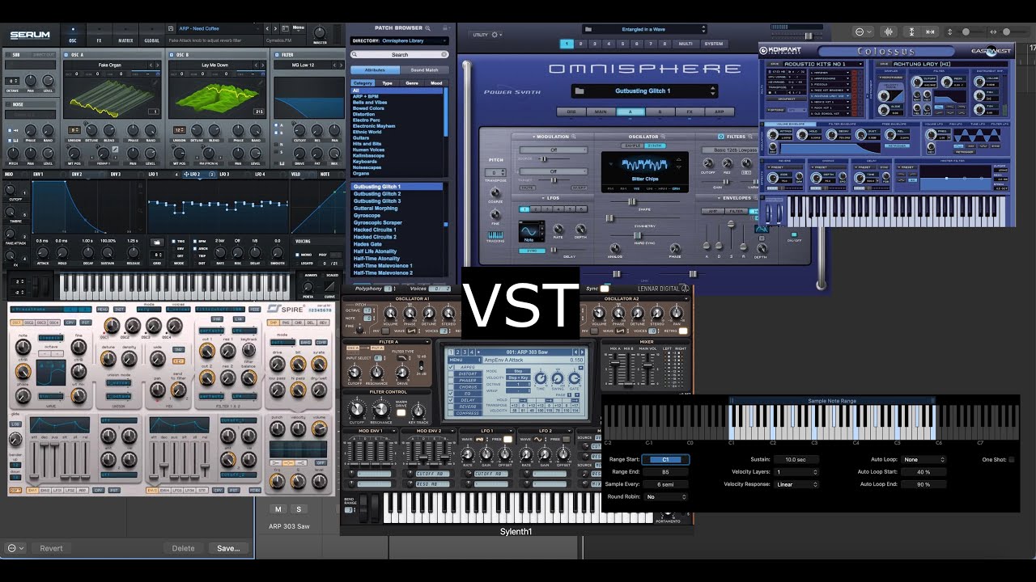Toggle the One Shot checkbox

(1012, 459)
